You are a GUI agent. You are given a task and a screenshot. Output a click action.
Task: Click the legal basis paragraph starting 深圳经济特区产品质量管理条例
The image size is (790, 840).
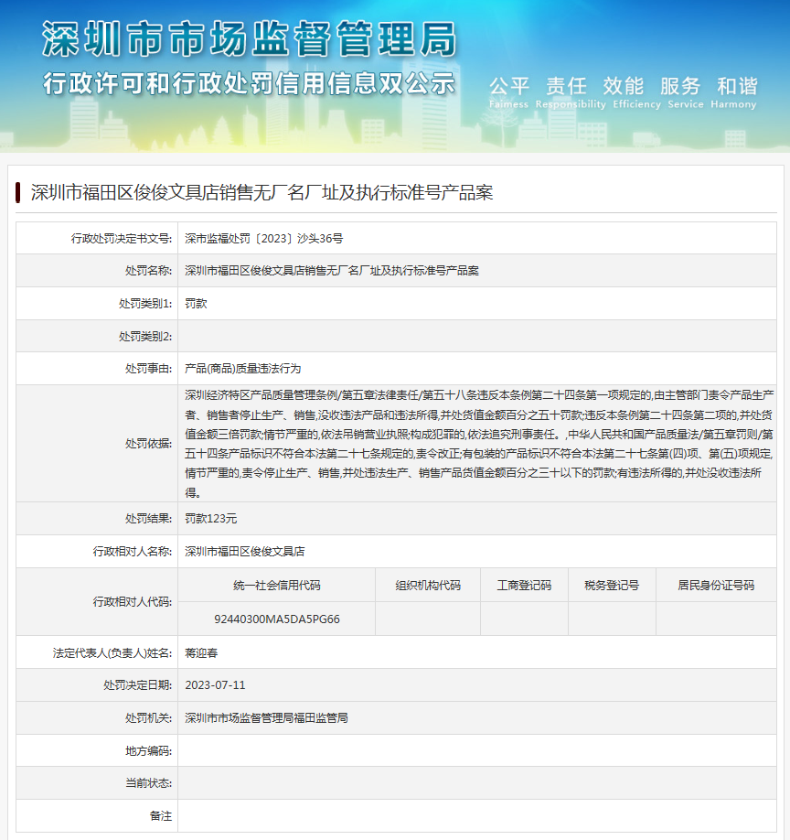coord(479,444)
